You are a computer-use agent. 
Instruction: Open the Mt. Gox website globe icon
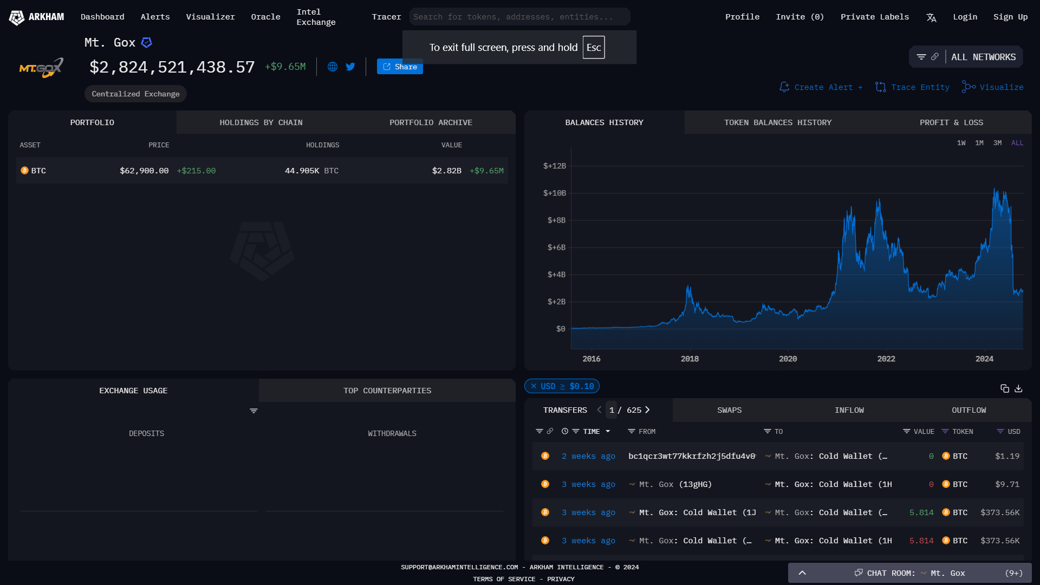pyautogui.click(x=333, y=67)
